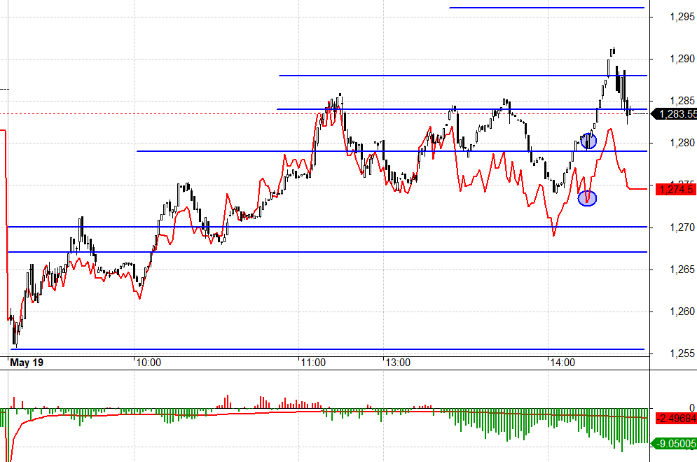Screen dimensions: 697x462
Task: Click the red -2.49684 indicator value label
Action: coord(675,419)
